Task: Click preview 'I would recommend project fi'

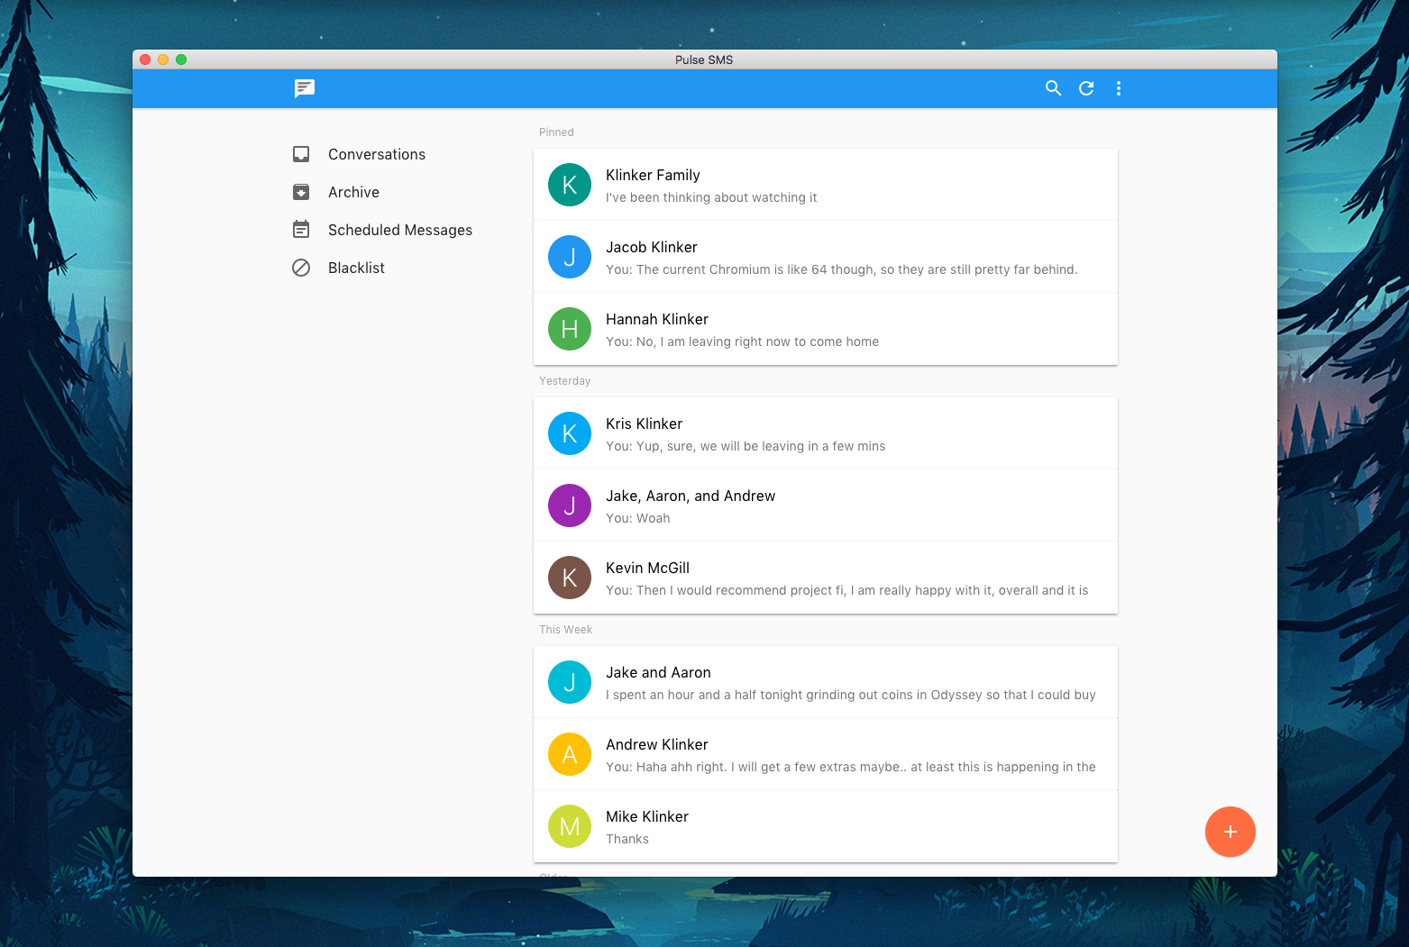Action: pos(846,590)
